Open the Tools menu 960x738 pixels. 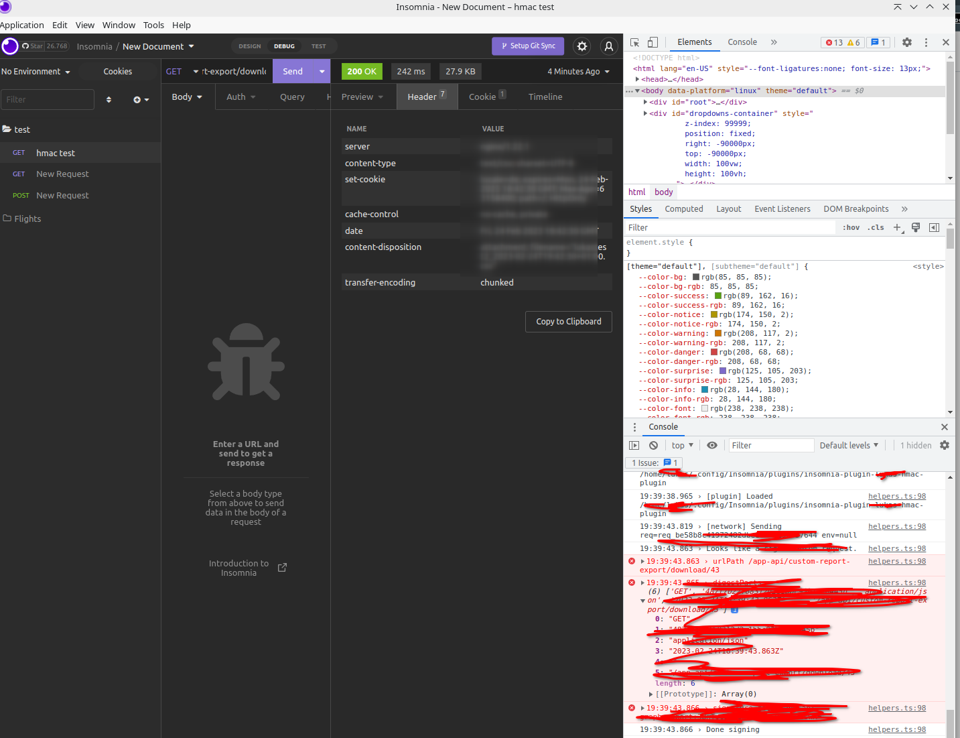tap(153, 25)
